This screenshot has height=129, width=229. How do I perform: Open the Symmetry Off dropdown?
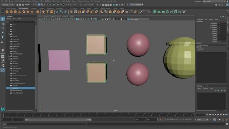pyautogui.click(x=89, y=5)
